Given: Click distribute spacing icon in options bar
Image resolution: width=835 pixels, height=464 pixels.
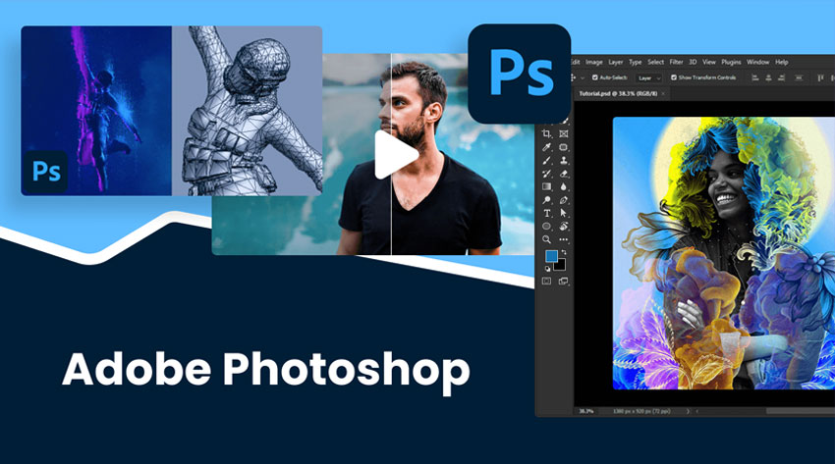Looking at the screenshot, I should pyautogui.click(x=799, y=77).
